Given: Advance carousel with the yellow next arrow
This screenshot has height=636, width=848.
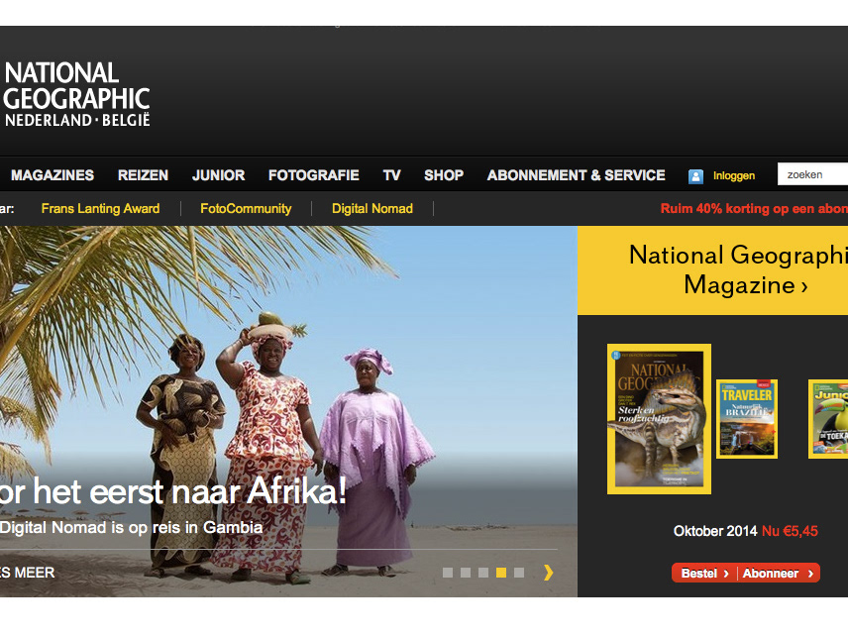Looking at the screenshot, I should 549,573.
